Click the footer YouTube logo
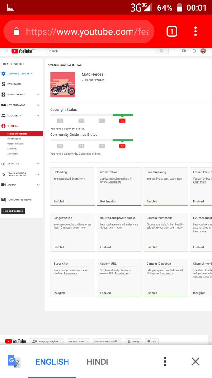 16,341
